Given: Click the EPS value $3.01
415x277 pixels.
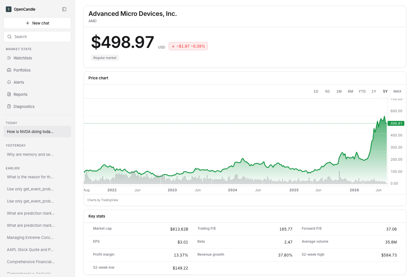Looking at the screenshot, I should [x=183, y=242].
